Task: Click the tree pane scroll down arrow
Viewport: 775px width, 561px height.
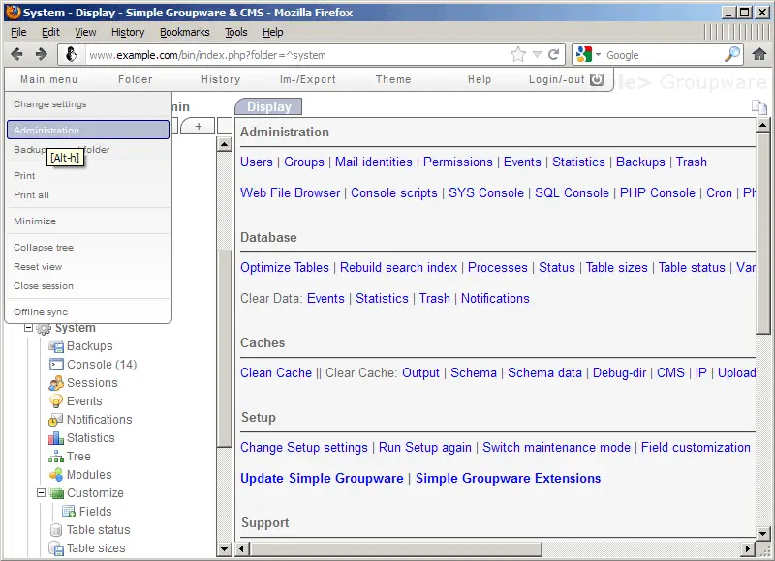Action: 225,548
